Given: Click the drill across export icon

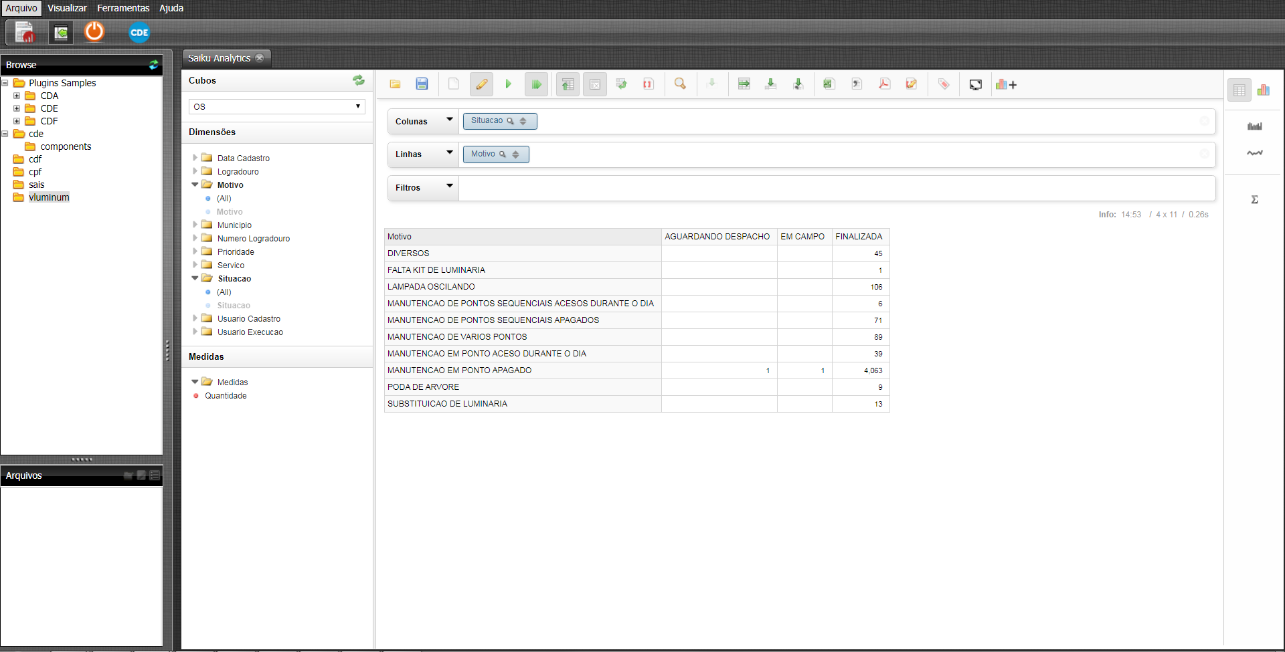Looking at the screenshot, I should pos(744,84).
